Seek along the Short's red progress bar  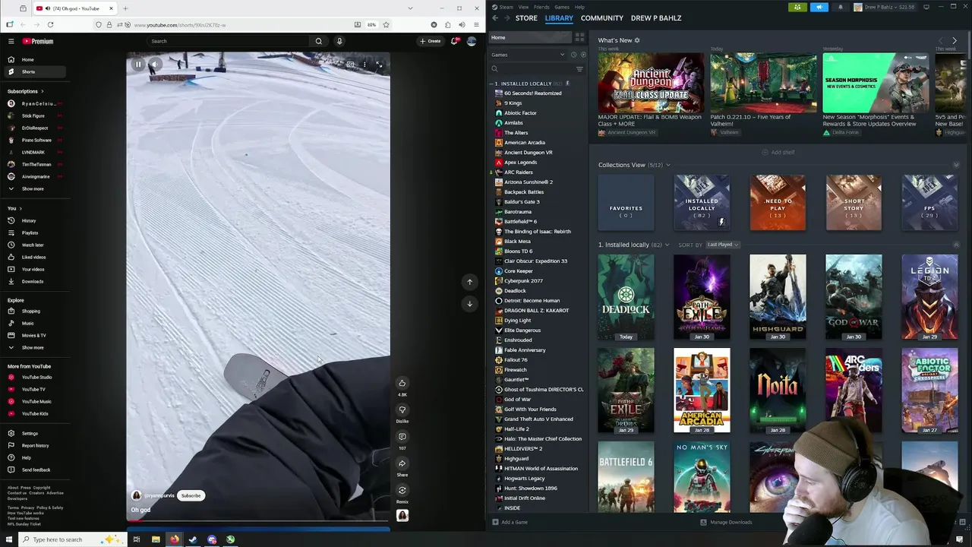click(x=258, y=521)
